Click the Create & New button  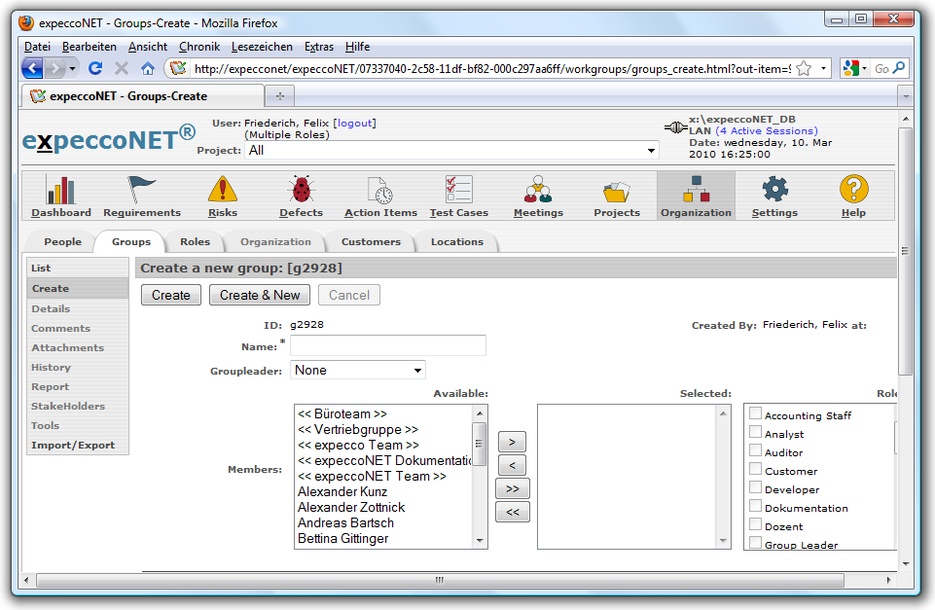pos(260,295)
